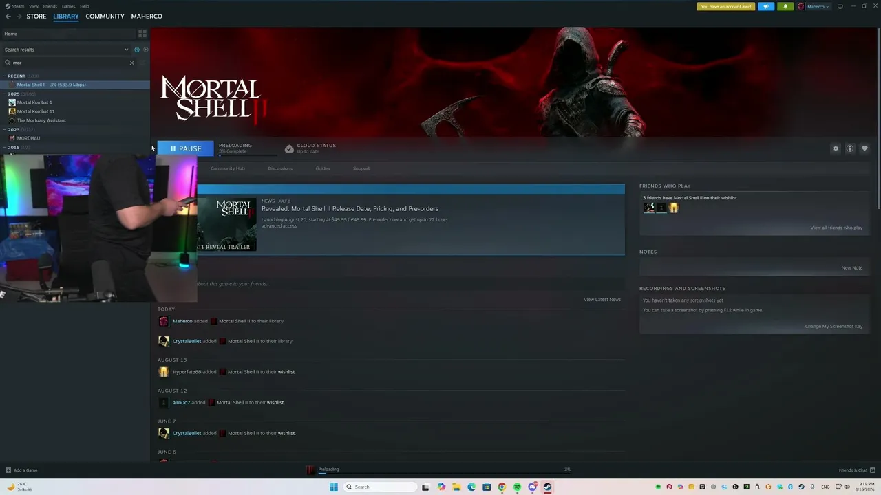Toggle the recent activity clock filter
Viewport: 881px width, 495px height.
pos(137,49)
